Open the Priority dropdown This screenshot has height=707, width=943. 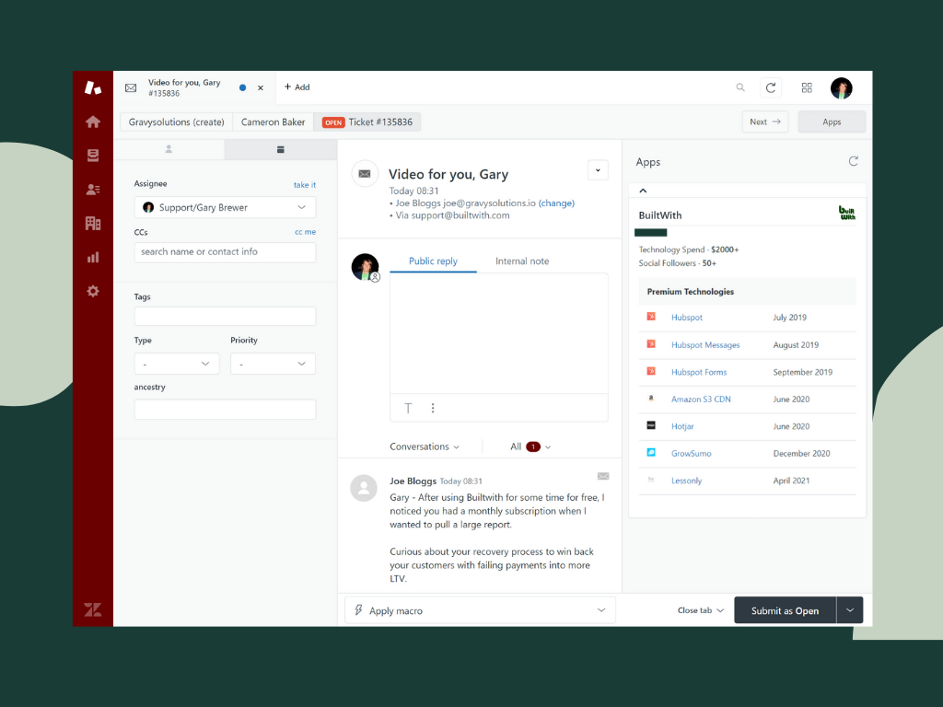(273, 364)
